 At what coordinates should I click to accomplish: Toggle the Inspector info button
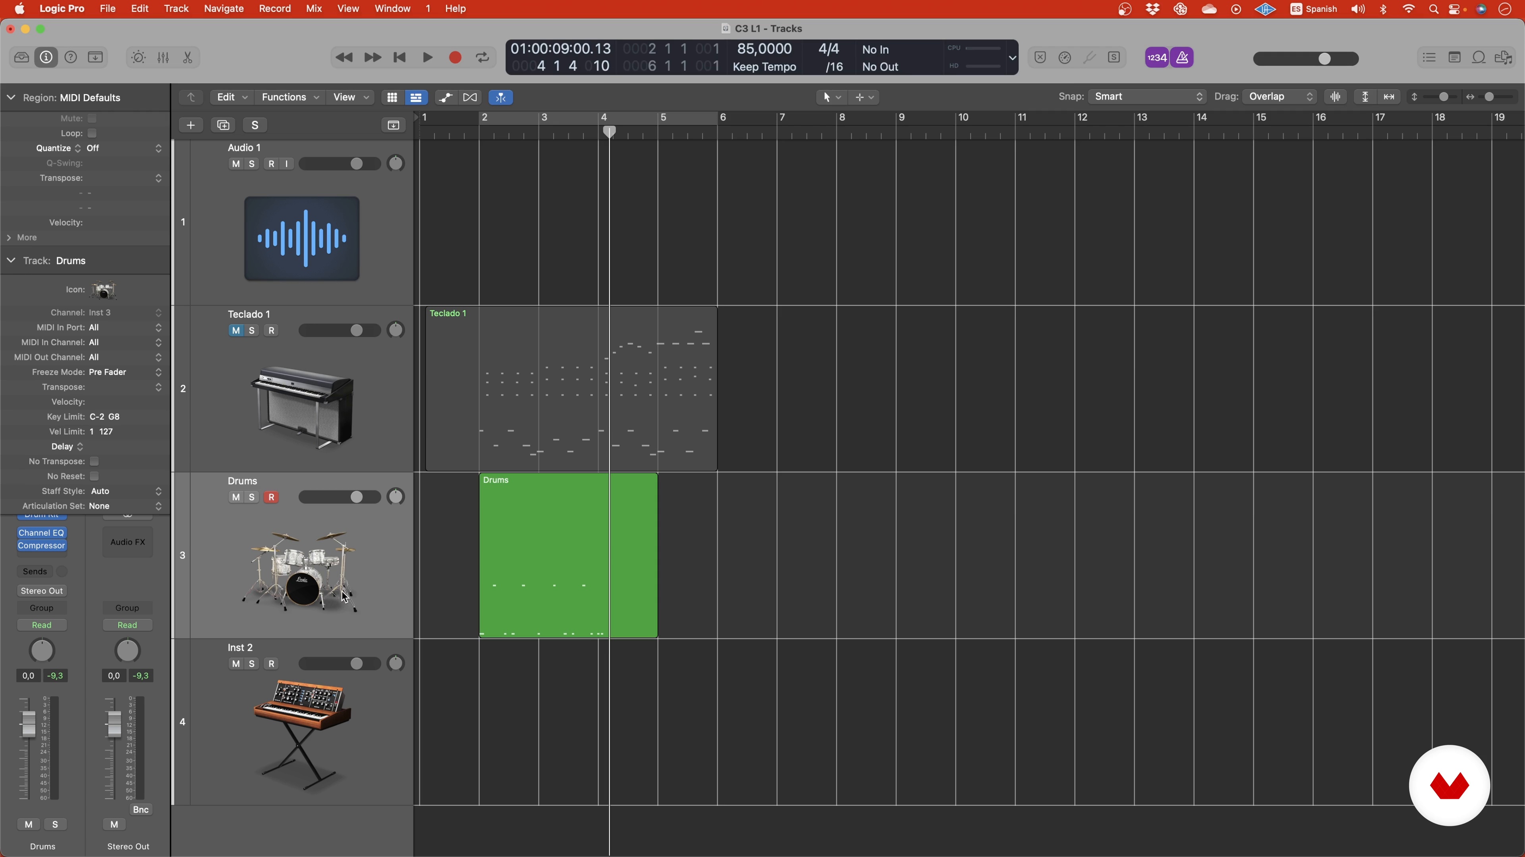pos(46,58)
